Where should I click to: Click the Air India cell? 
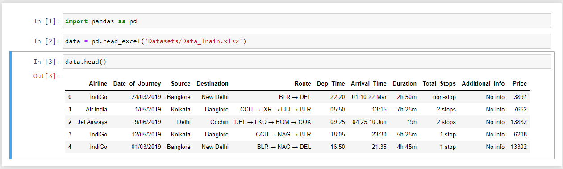pos(96,109)
